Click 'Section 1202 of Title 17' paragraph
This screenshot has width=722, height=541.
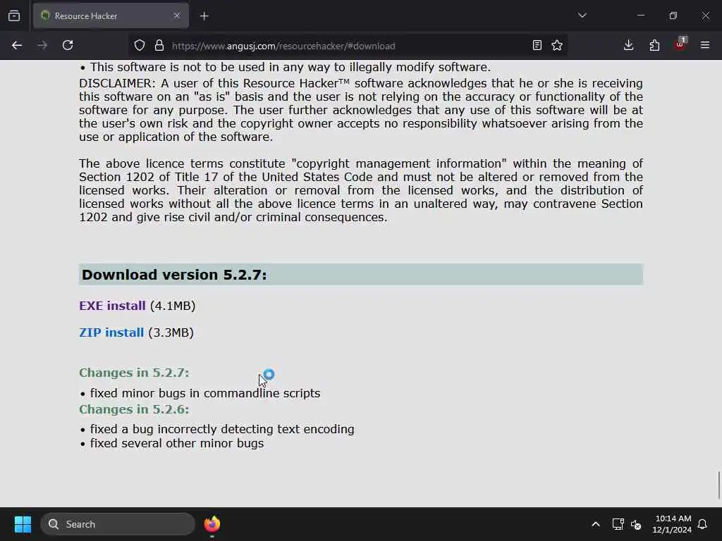coord(360,190)
